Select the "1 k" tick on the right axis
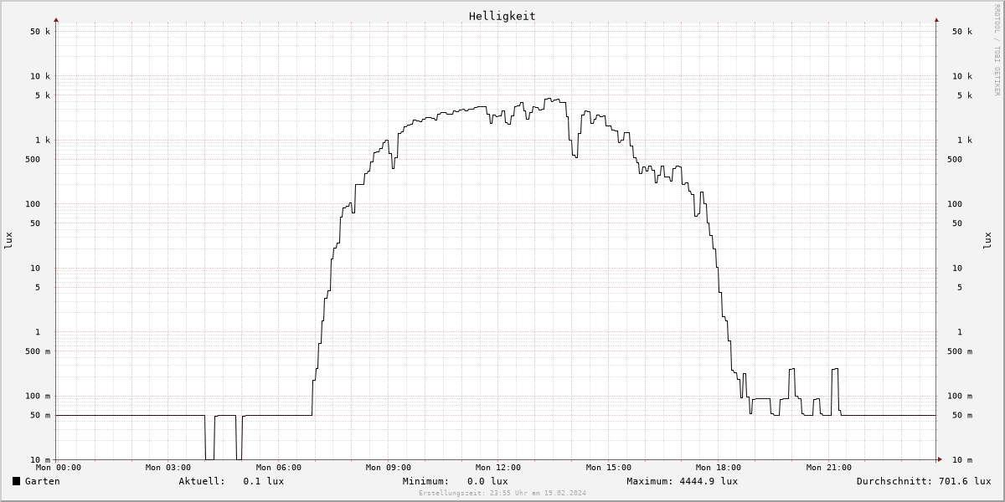This screenshot has height=502, width=1005. 965,141
